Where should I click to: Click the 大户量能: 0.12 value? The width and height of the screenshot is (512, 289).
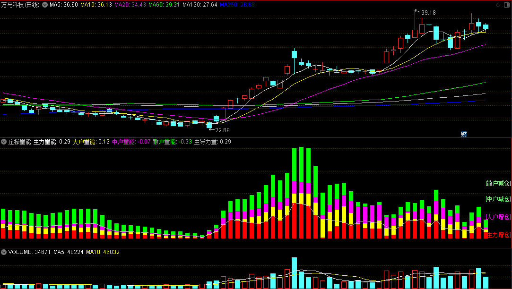(x=91, y=142)
